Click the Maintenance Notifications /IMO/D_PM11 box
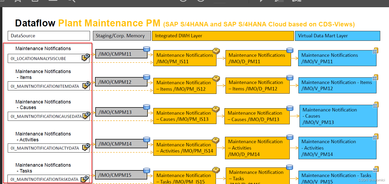This screenshot has height=184, width=389. [258, 58]
